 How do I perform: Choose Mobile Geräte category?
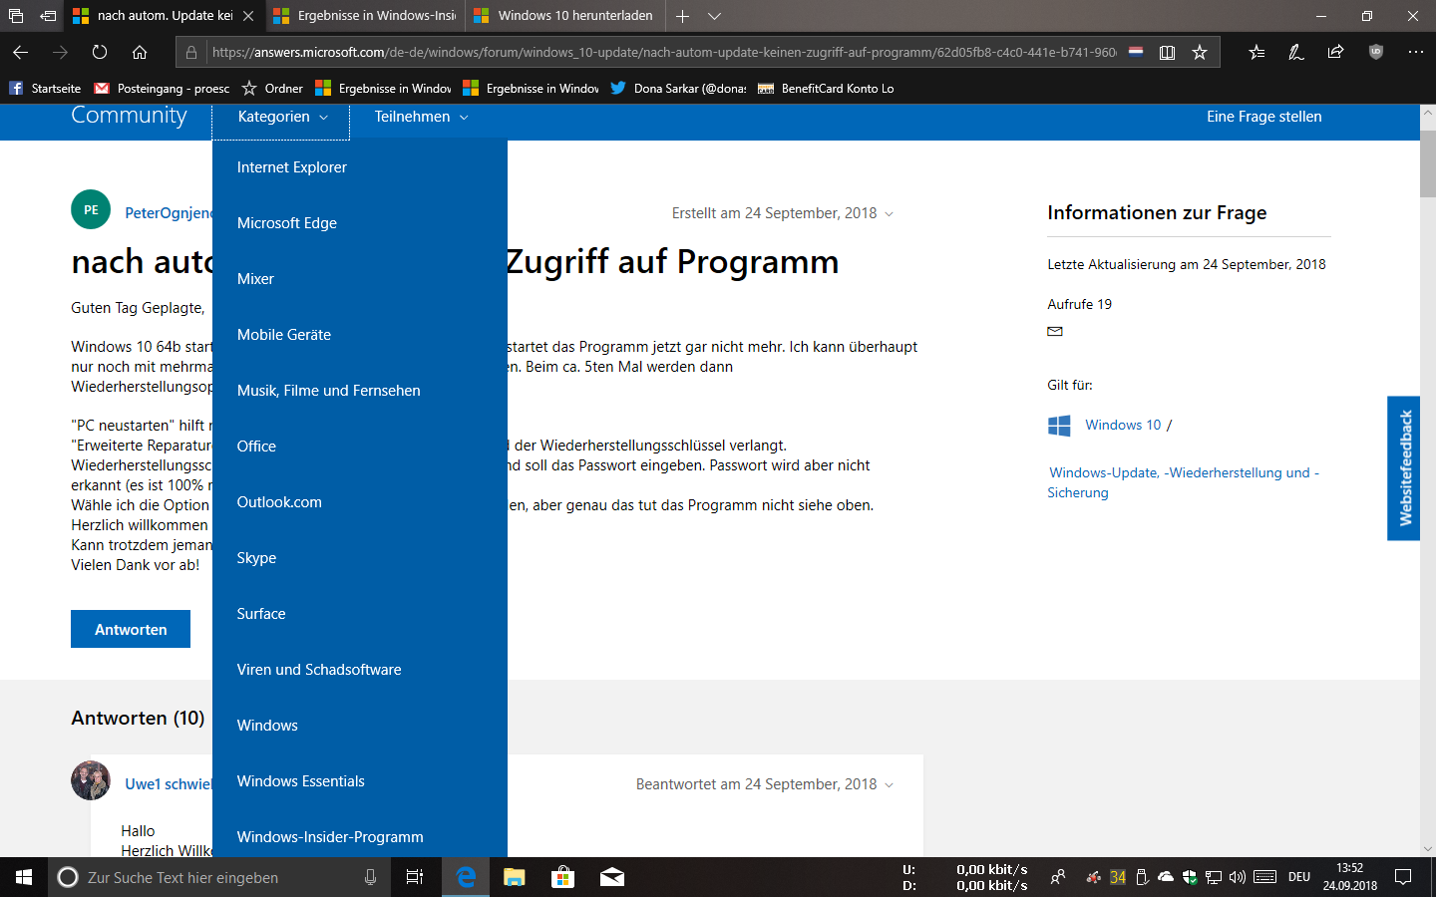point(360,335)
